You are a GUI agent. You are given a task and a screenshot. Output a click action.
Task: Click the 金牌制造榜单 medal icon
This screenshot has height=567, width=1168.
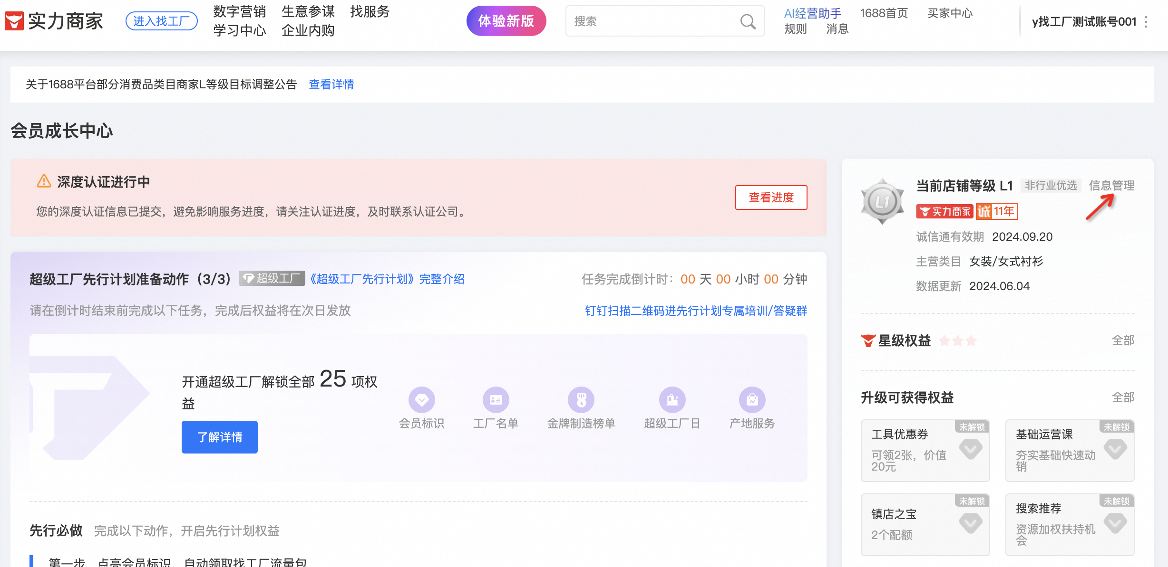click(x=581, y=400)
